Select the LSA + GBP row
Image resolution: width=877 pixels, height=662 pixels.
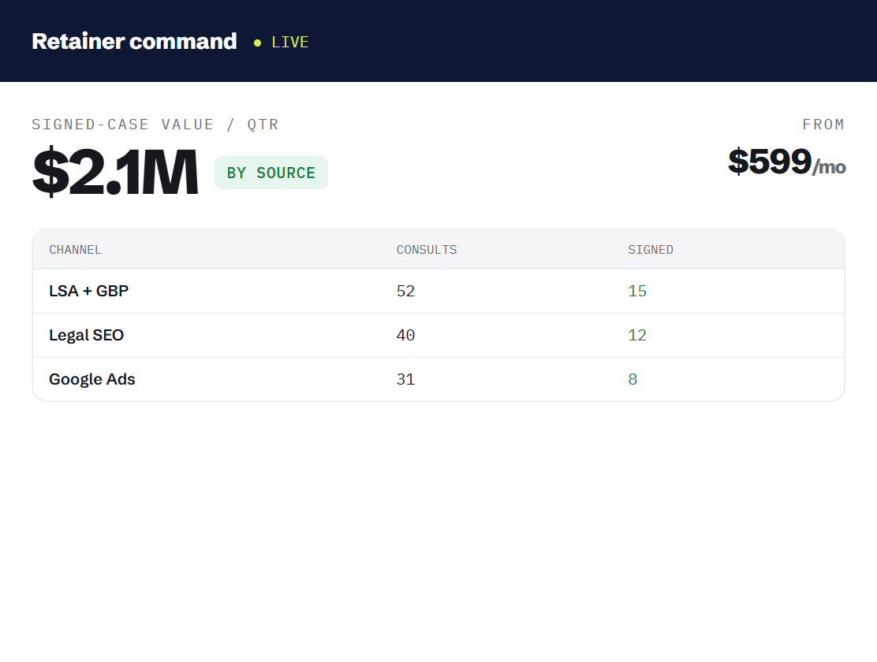coord(438,292)
